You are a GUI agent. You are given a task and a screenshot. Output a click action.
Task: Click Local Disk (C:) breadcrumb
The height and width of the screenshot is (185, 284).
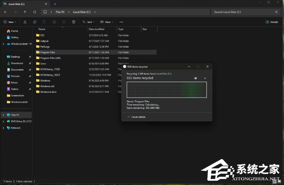(82, 12)
